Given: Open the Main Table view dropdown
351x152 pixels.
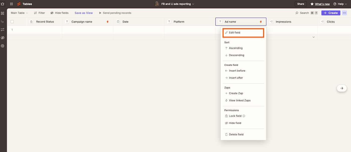Looking at the screenshot, I should coord(19,13).
